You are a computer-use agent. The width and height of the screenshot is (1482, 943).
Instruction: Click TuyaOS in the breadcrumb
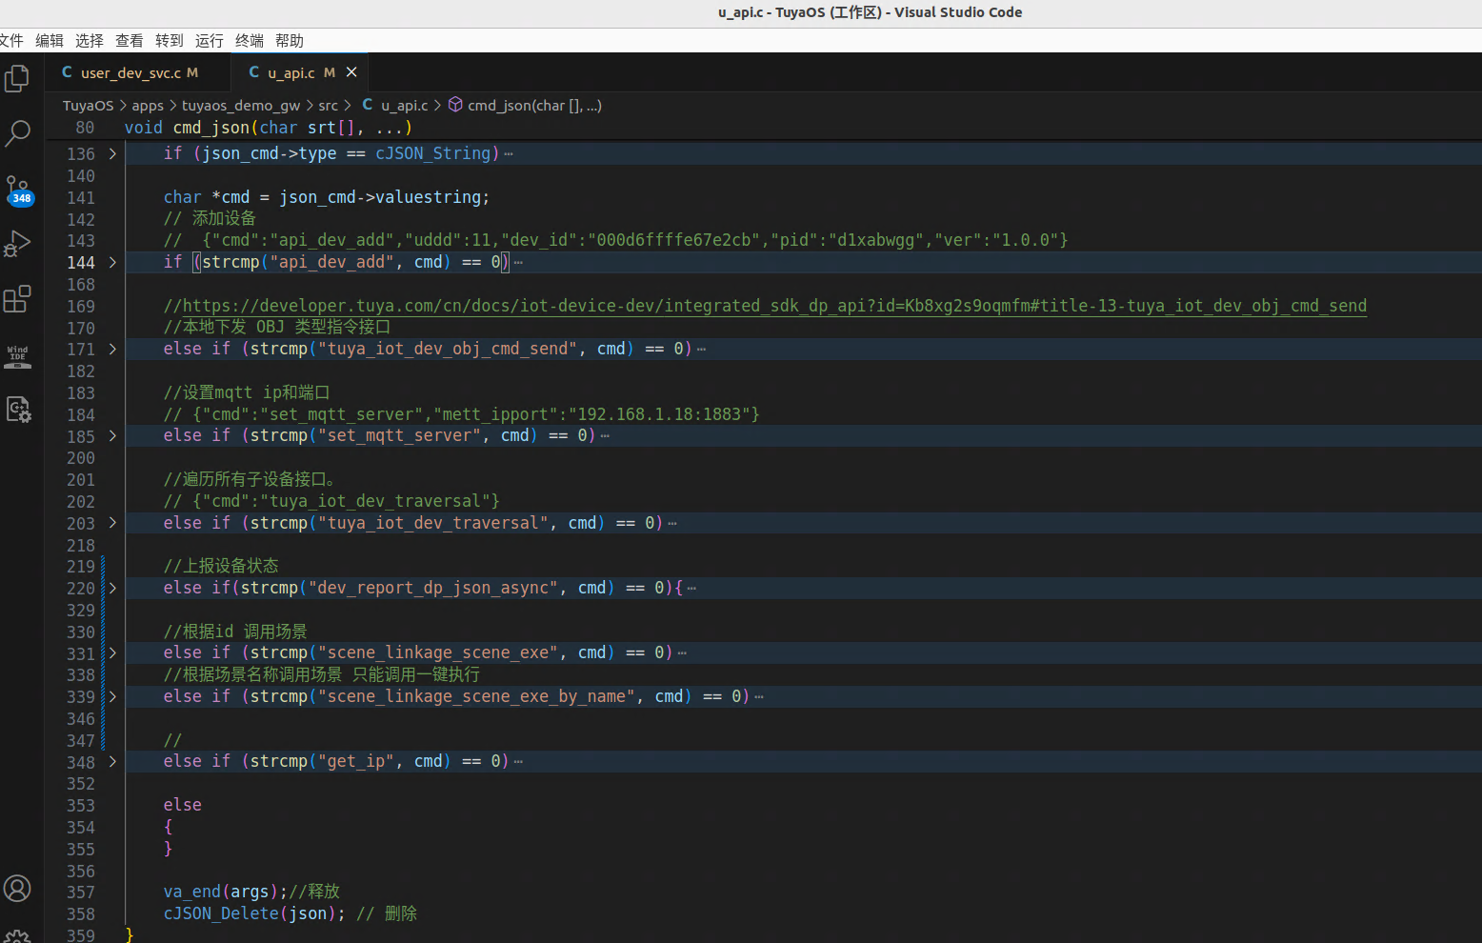coord(88,105)
